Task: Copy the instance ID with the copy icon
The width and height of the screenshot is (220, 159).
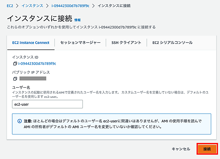Action: (x=15, y=64)
